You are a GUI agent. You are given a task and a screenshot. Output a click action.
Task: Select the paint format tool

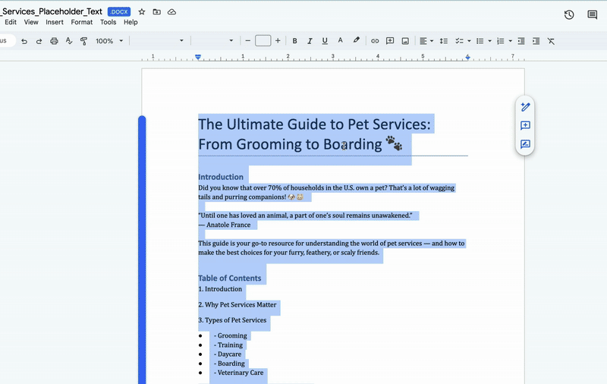83,41
